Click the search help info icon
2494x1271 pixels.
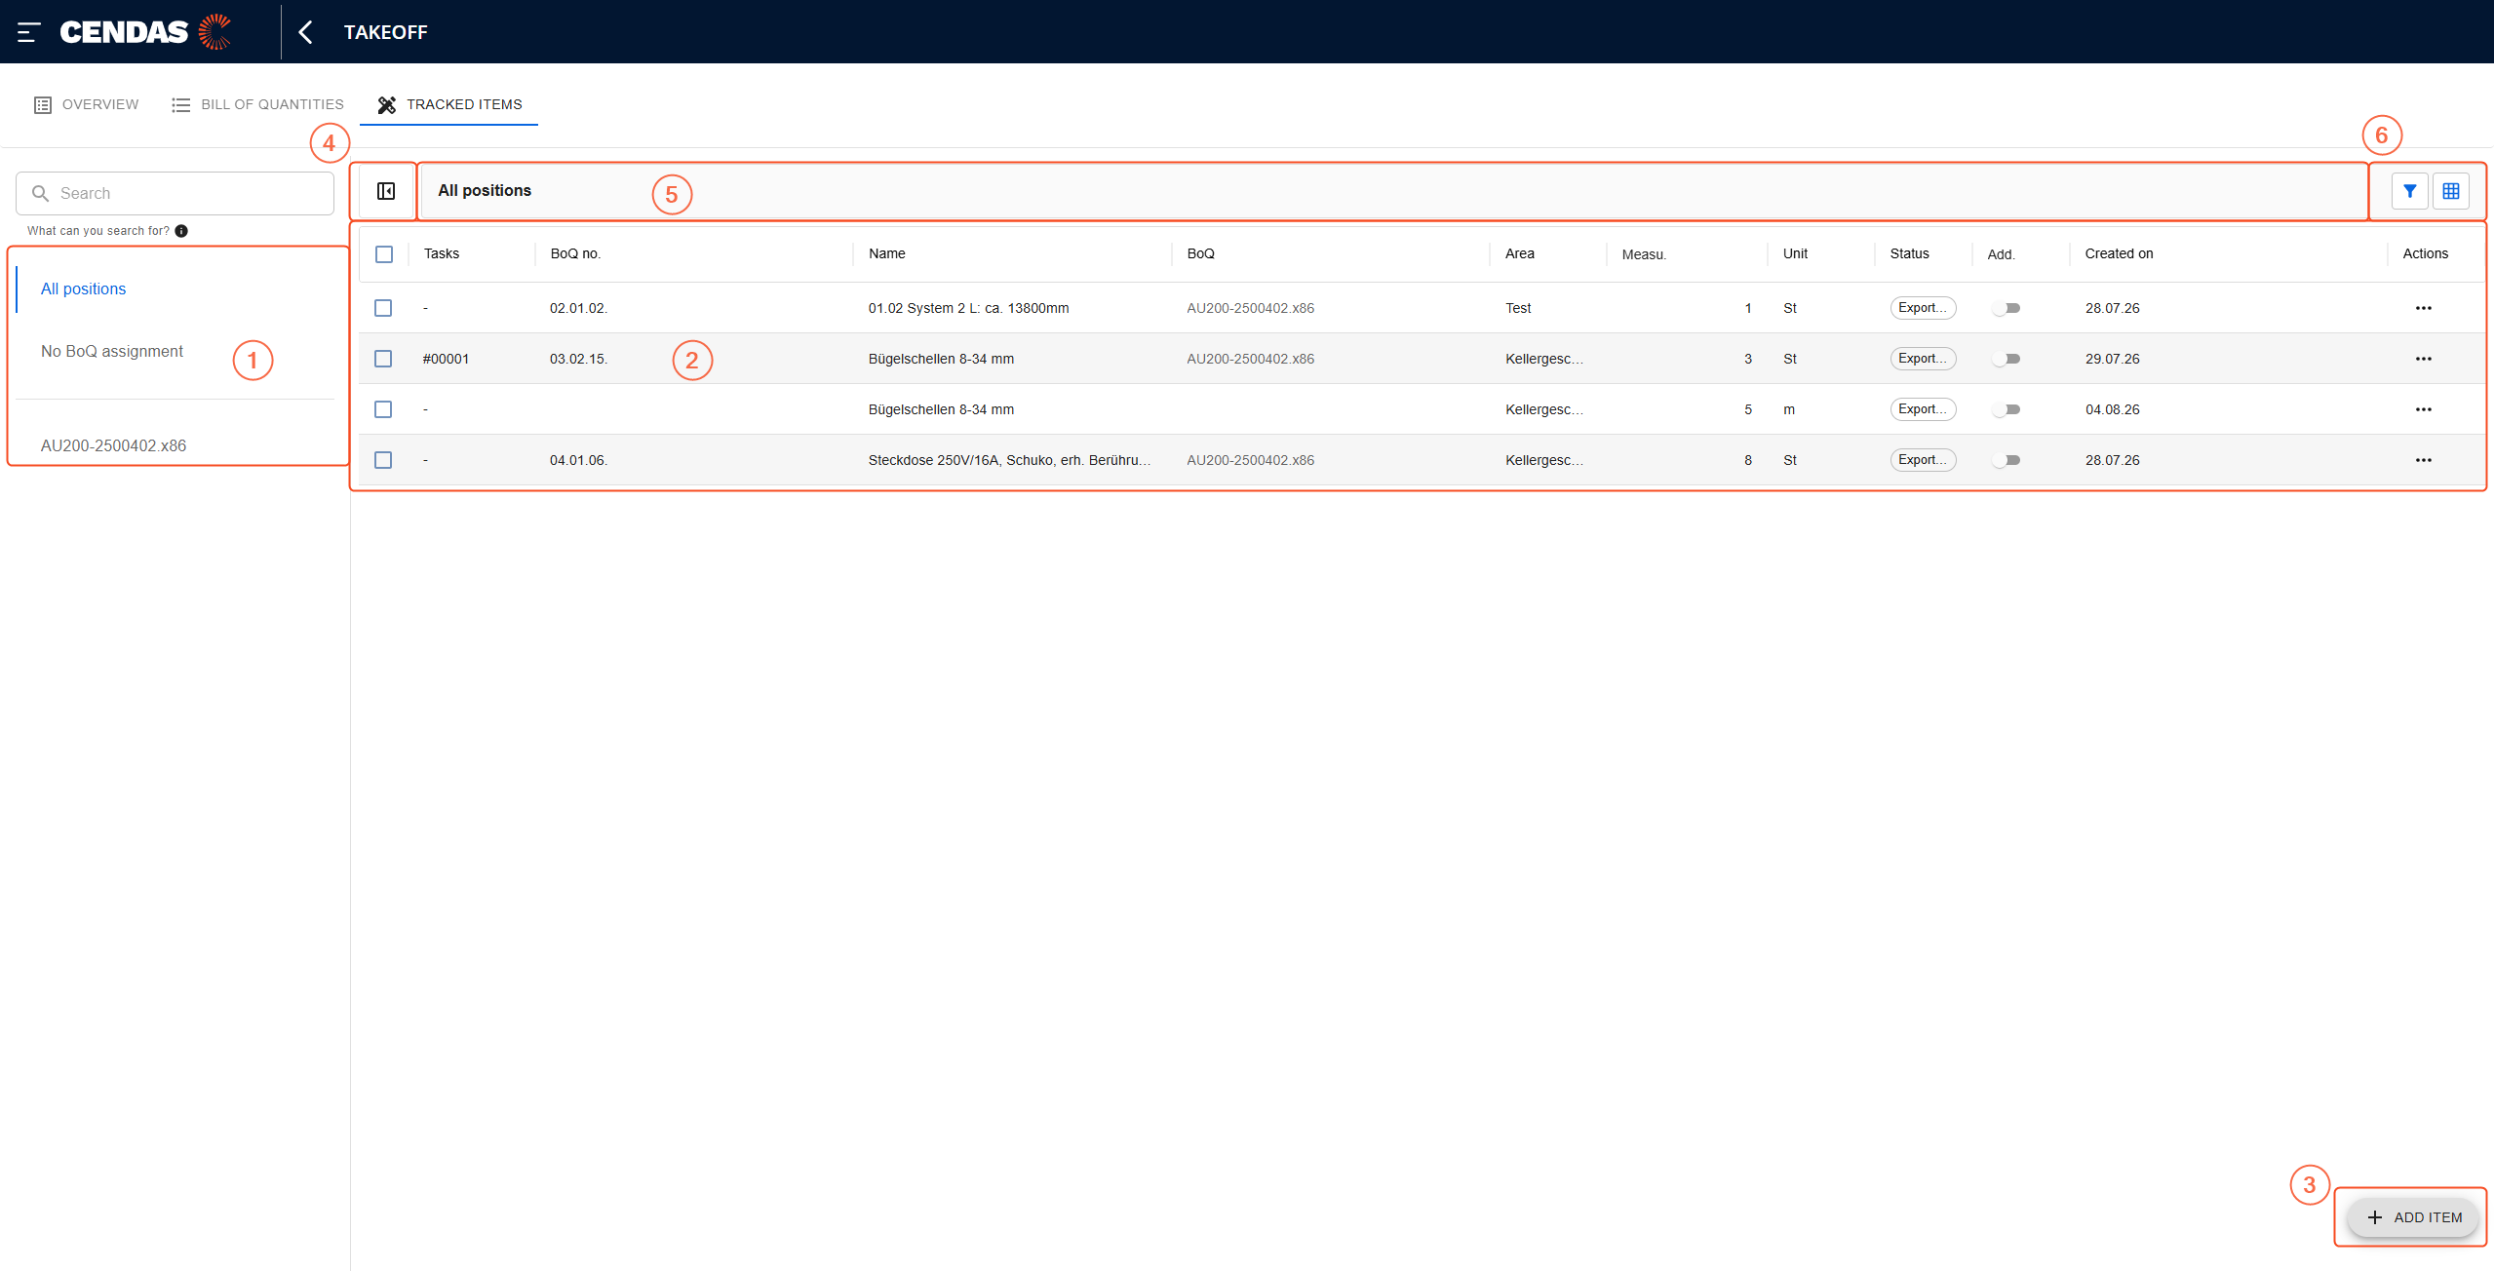point(181,231)
